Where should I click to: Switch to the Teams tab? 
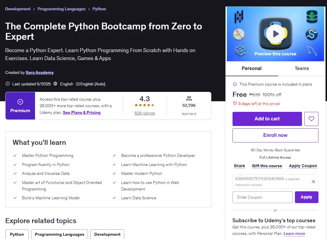pos(302,68)
